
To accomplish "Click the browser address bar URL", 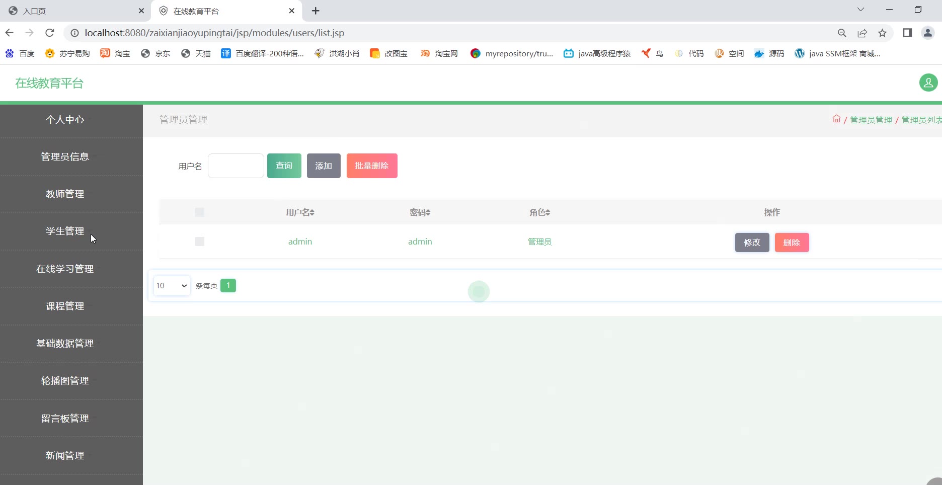I will pos(214,33).
